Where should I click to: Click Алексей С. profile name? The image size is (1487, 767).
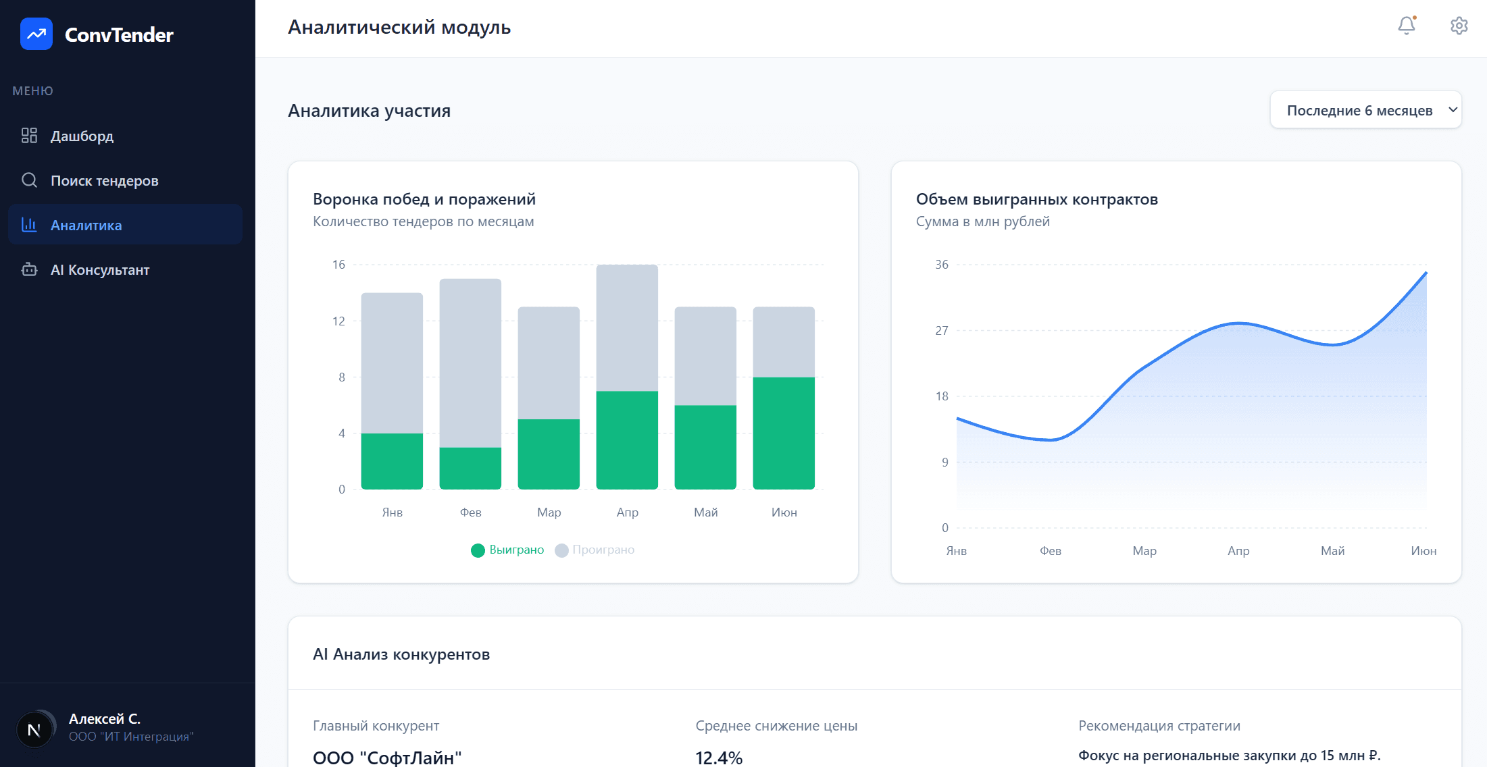105,718
